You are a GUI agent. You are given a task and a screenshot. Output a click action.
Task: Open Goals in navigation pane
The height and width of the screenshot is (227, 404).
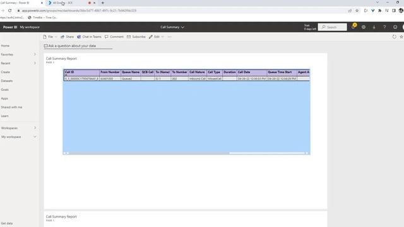pyautogui.click(x=4, y=90)
